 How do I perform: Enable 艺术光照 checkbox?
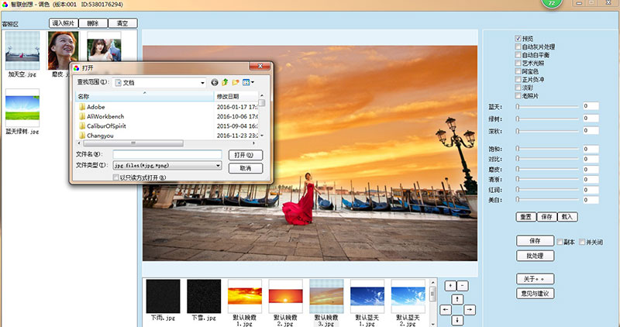pyautogui.click(x=518, y=63)
